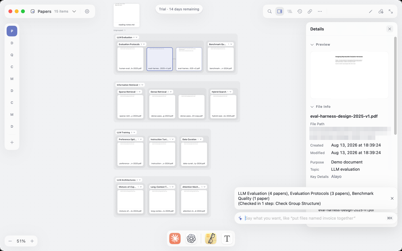This screenshot has height=251, width=402.
Task: Open the Papers board dropdown chevron
Action: pyautogui.click(x=74, y=11)
